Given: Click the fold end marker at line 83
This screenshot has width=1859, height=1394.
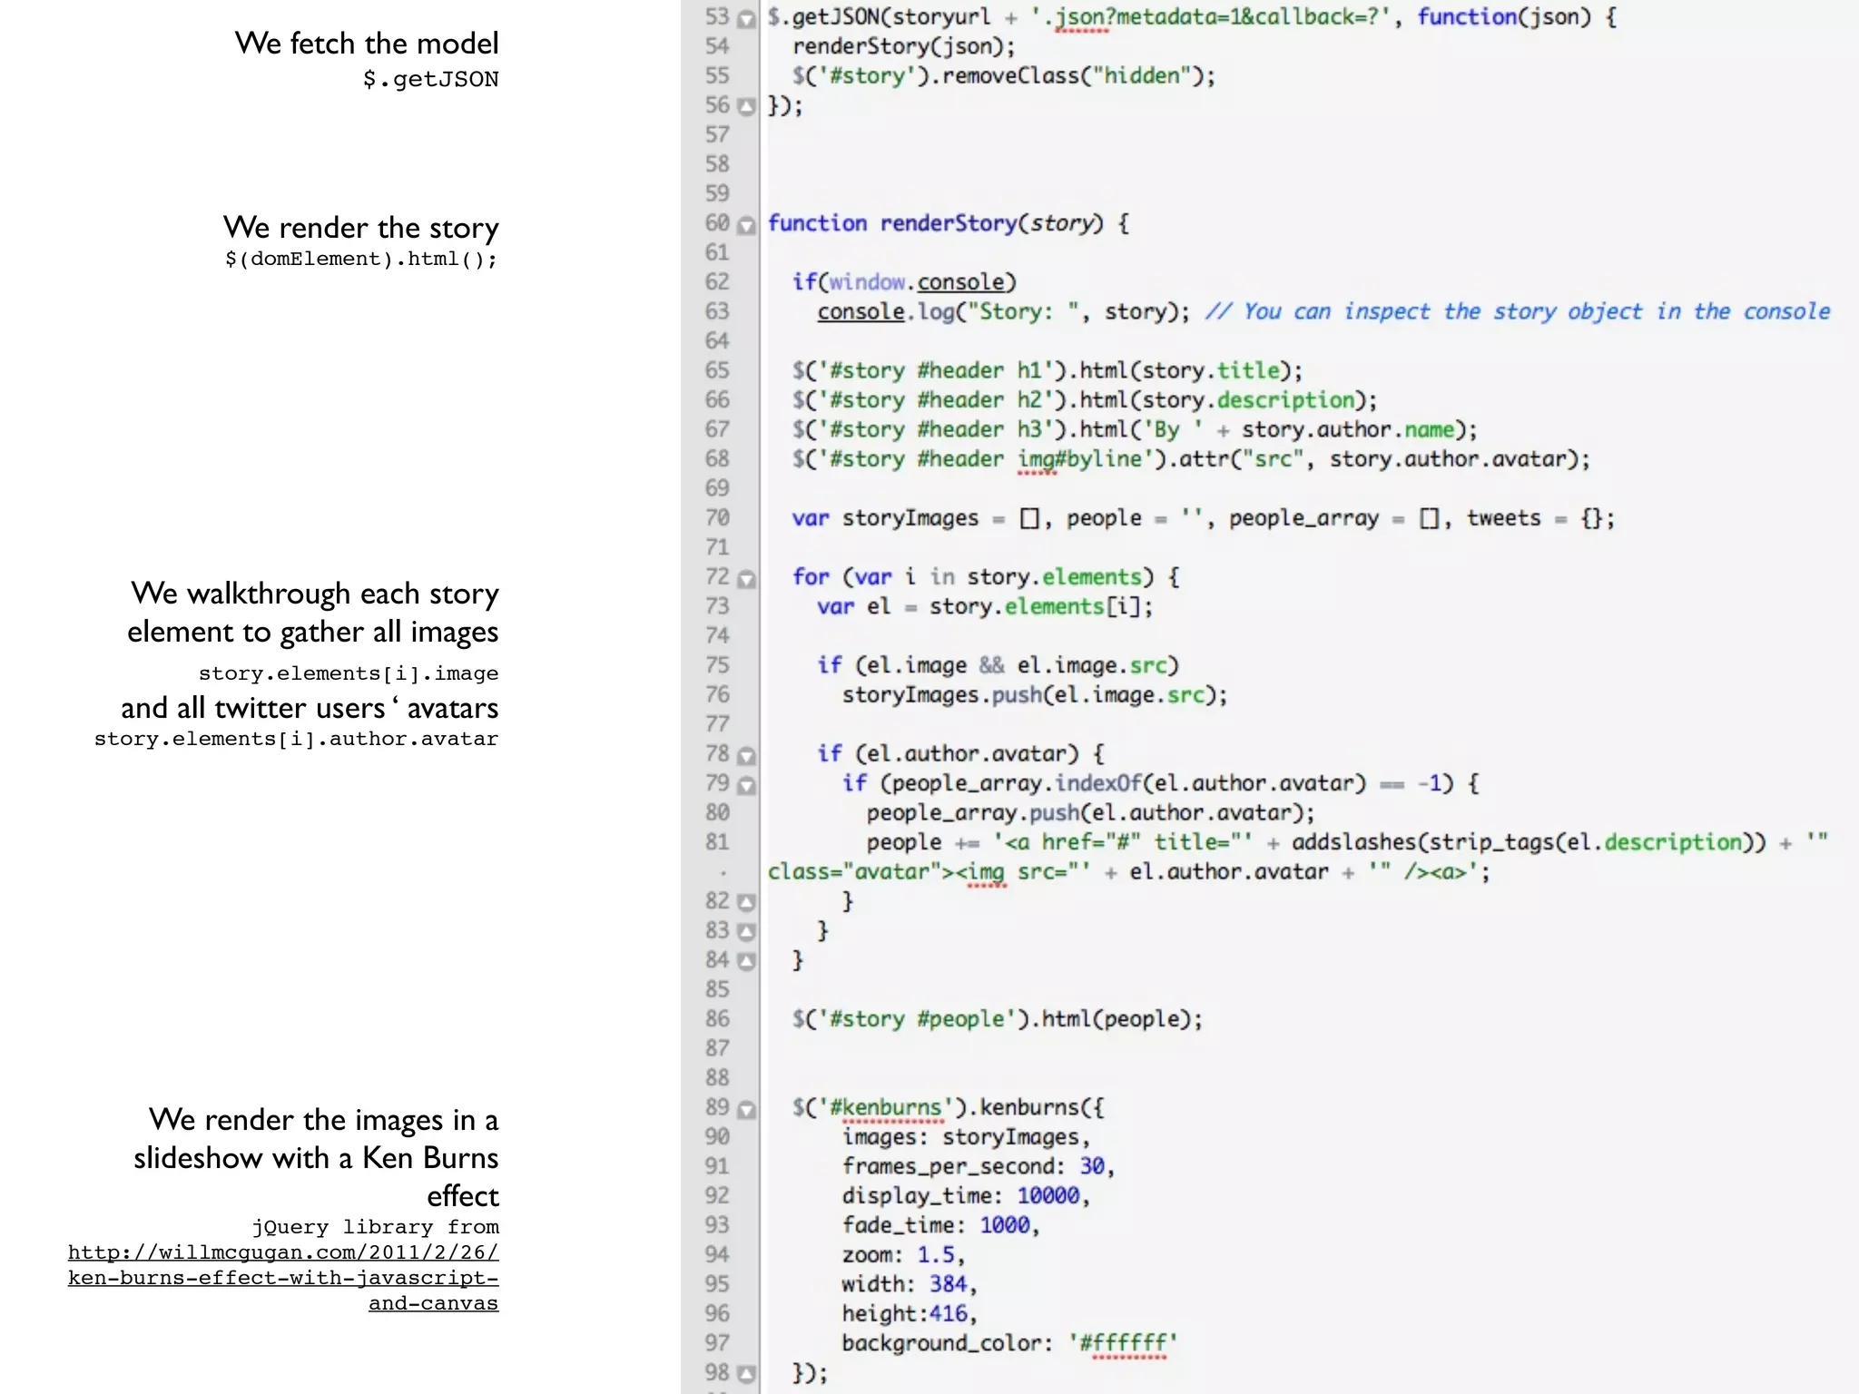Looking at the screenshot, I should (746, 931).
